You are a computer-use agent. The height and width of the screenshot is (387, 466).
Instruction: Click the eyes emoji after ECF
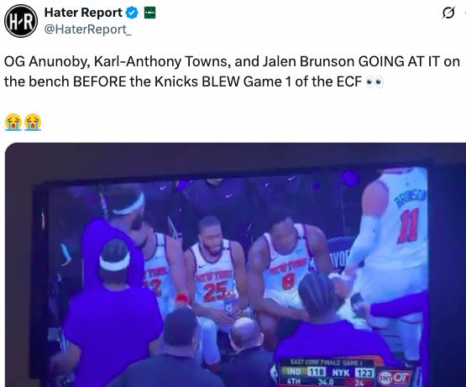click(x=374, y=81)
